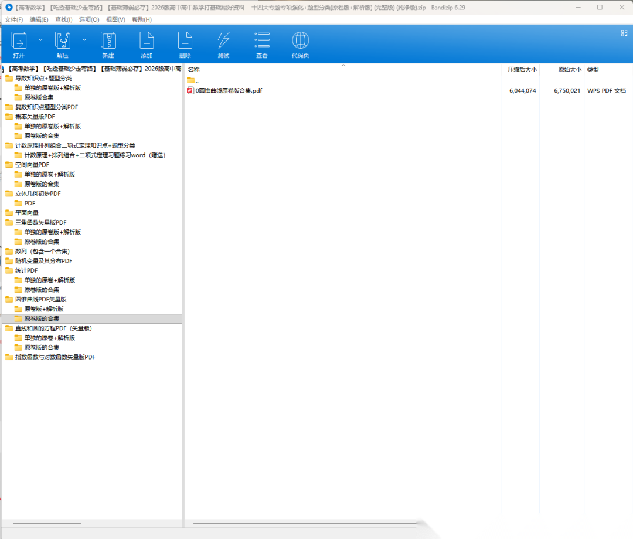
Task: Expand the dropdown arrow beside 解压
Action: tap(84, 40)
